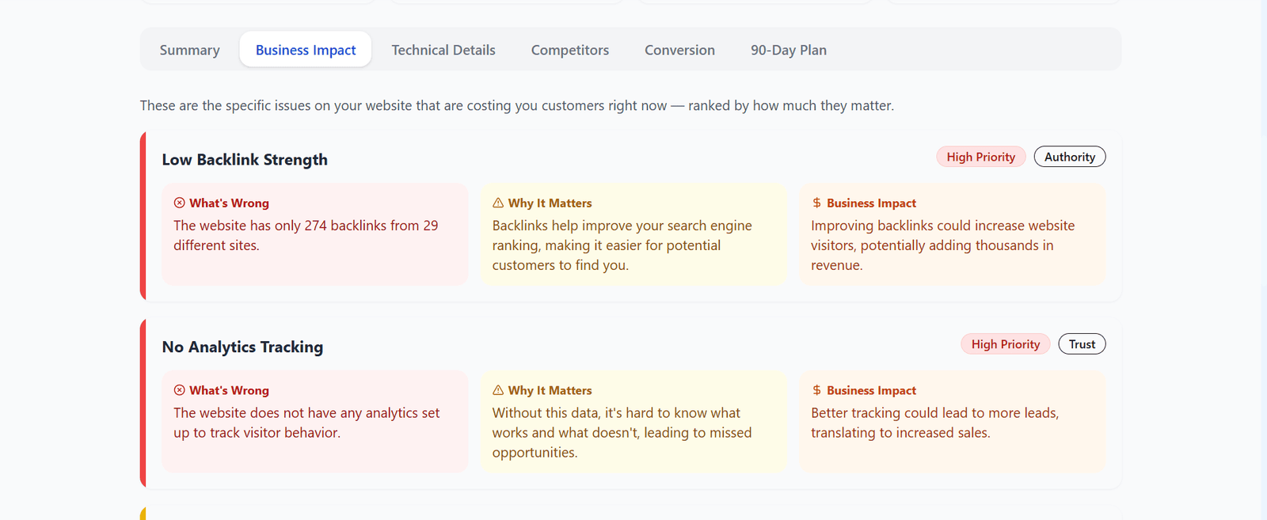1267x520 pixels.
Task: Click the error icon in the analytics What's Wrong card
Action: point(180,390)
